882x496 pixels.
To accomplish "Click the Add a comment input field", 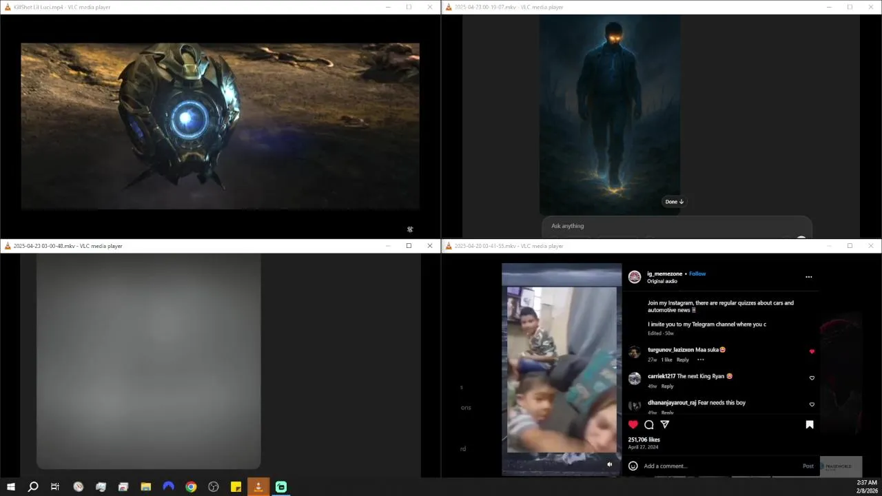I will click(720, 466).
